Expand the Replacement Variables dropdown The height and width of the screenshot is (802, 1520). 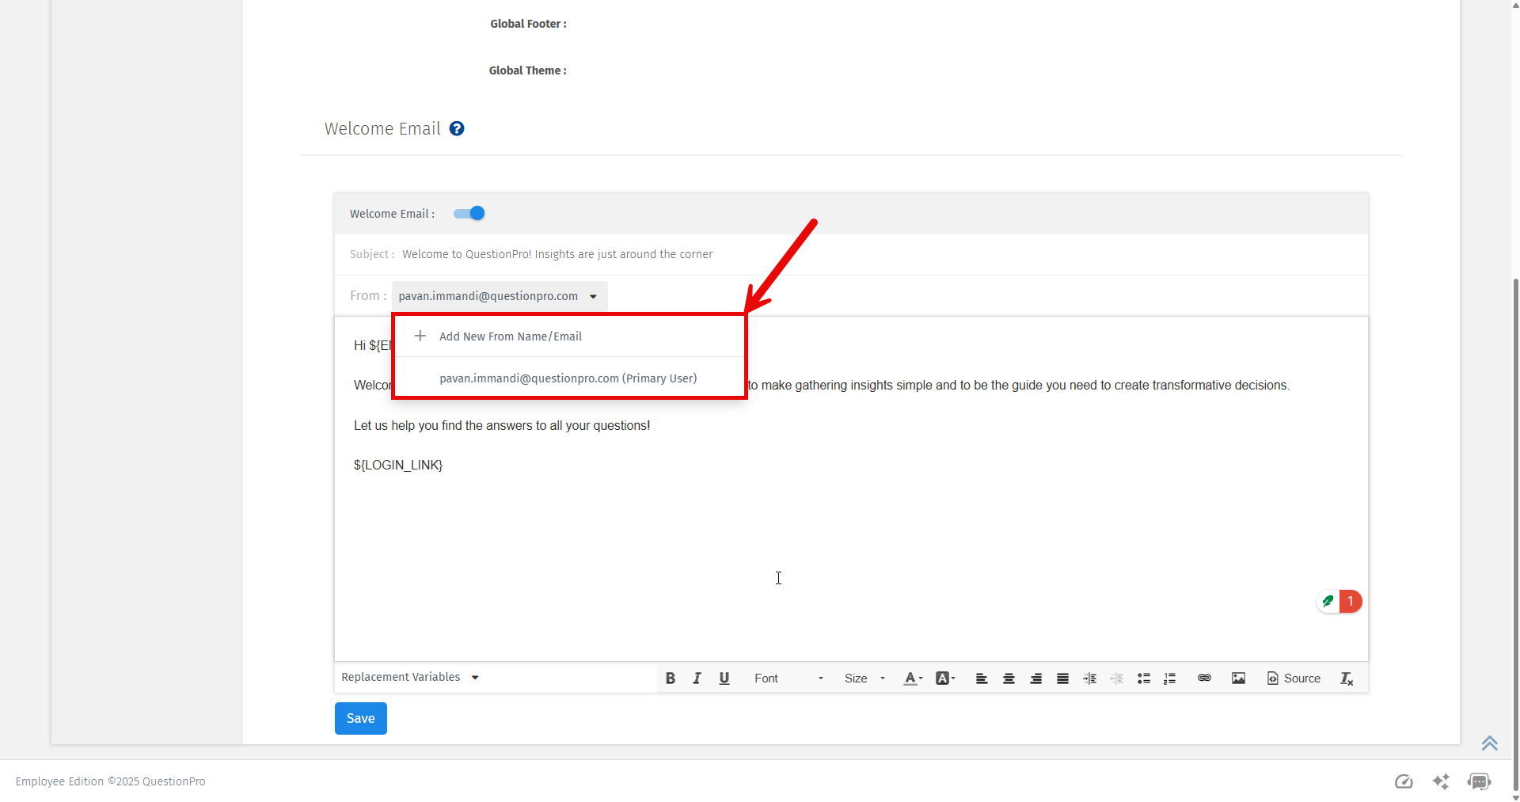409,677
